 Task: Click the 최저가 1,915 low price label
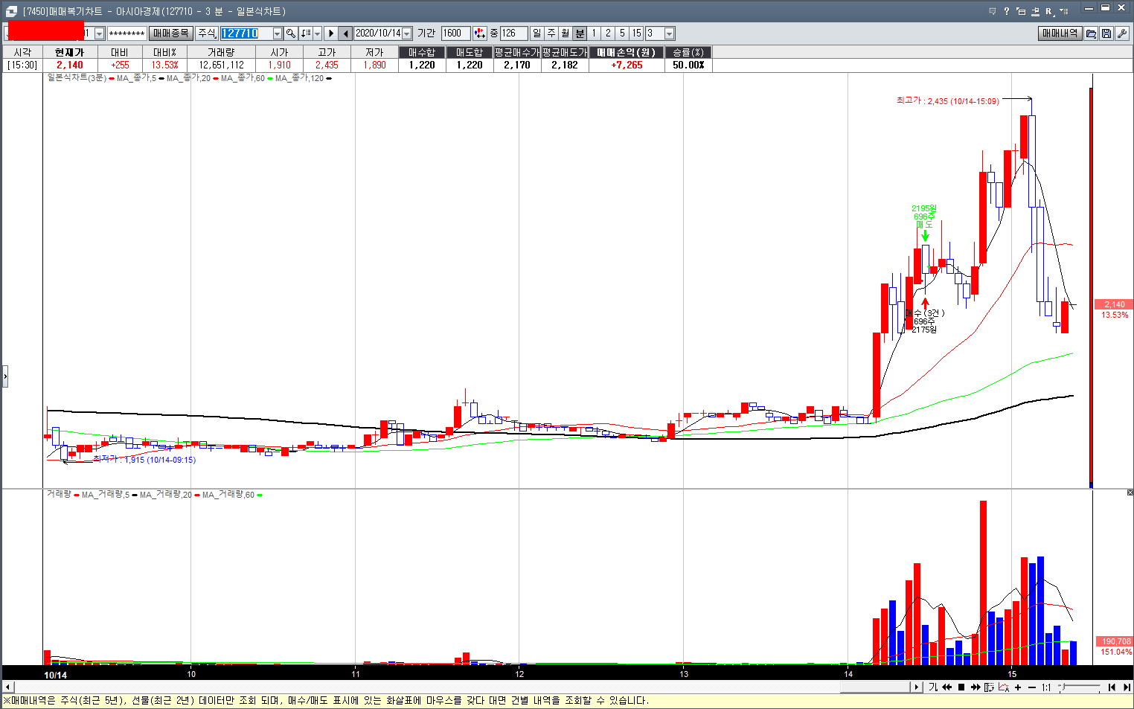(x=144, y=460)
